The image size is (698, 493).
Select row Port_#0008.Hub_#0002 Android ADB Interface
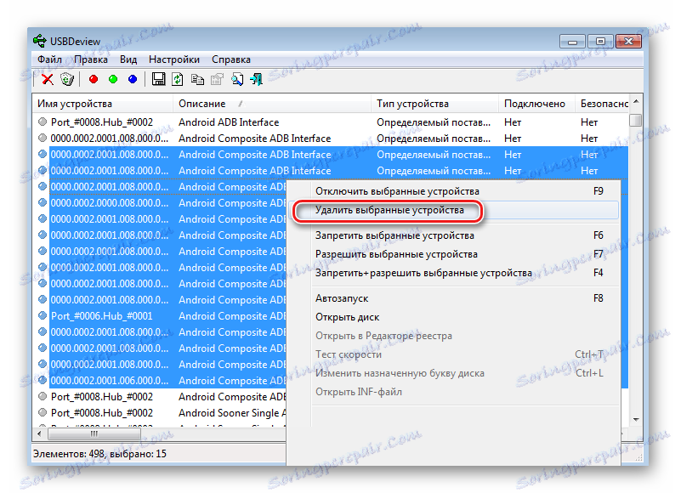coord(331,122)
